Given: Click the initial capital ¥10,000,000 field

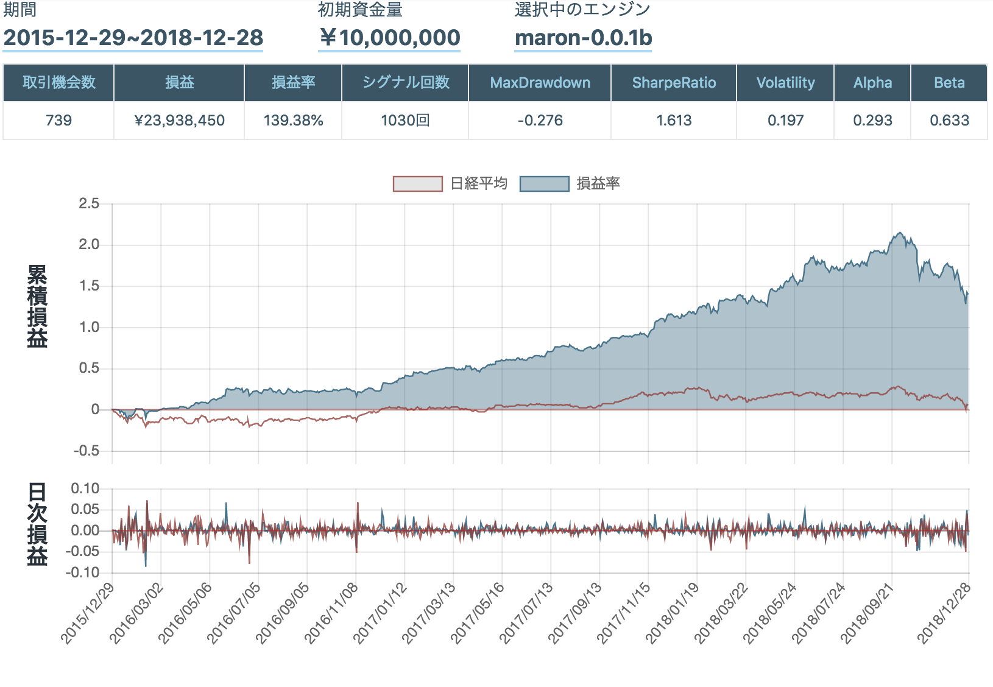Looking at the screenshot, I should pos(389,38).
